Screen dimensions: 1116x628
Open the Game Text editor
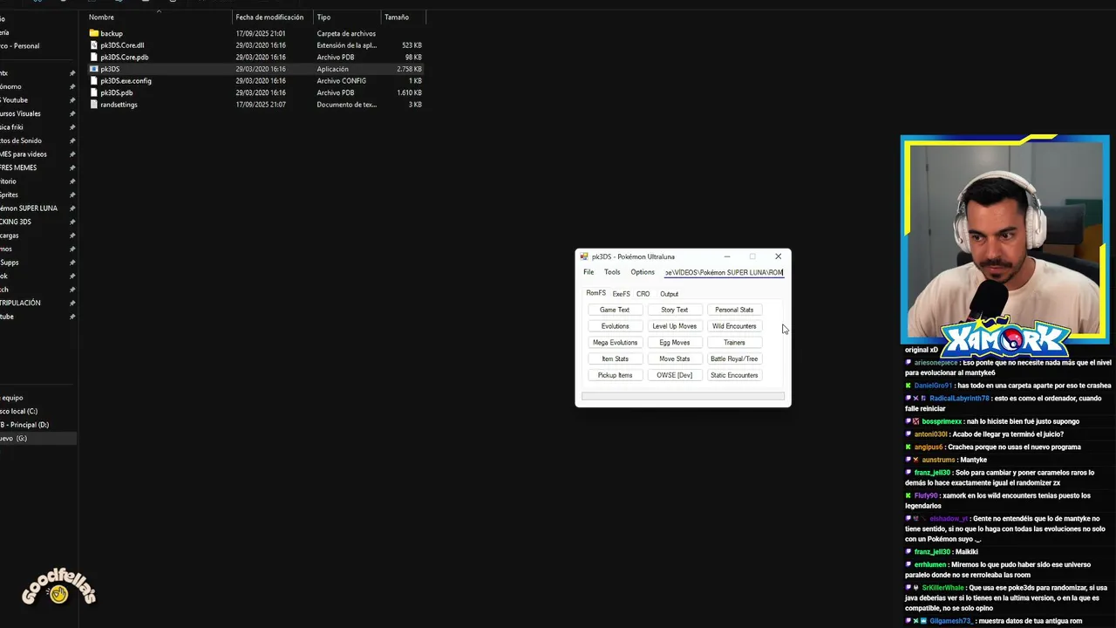615,310
